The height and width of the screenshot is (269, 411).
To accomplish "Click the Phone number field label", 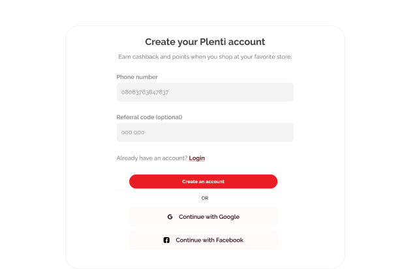I will pyautogui.click(x=137, y=77).
